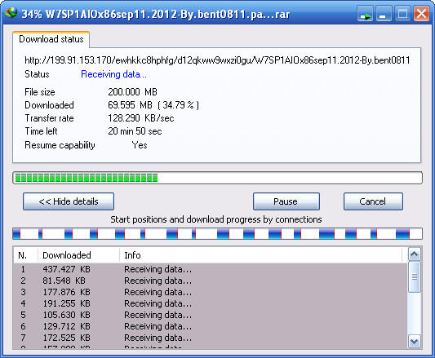Select the Download status tab
435x358 pixels.
click(x=51, y=39)
